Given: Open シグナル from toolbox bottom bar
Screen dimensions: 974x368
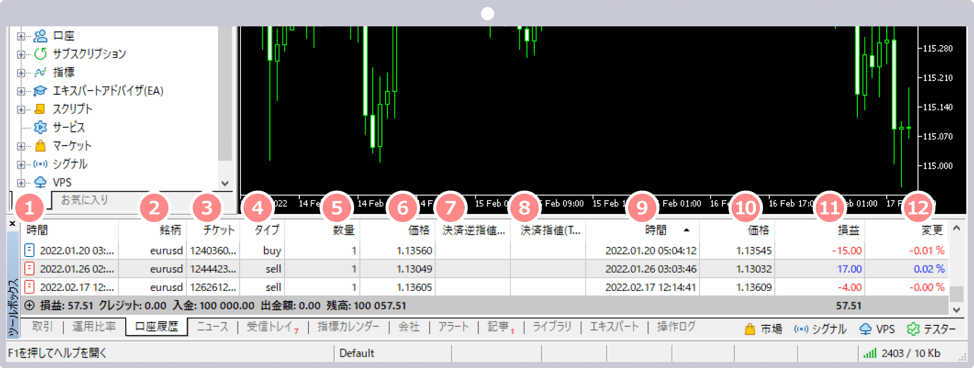Looking at the screenshot, I should pos(820,329).
